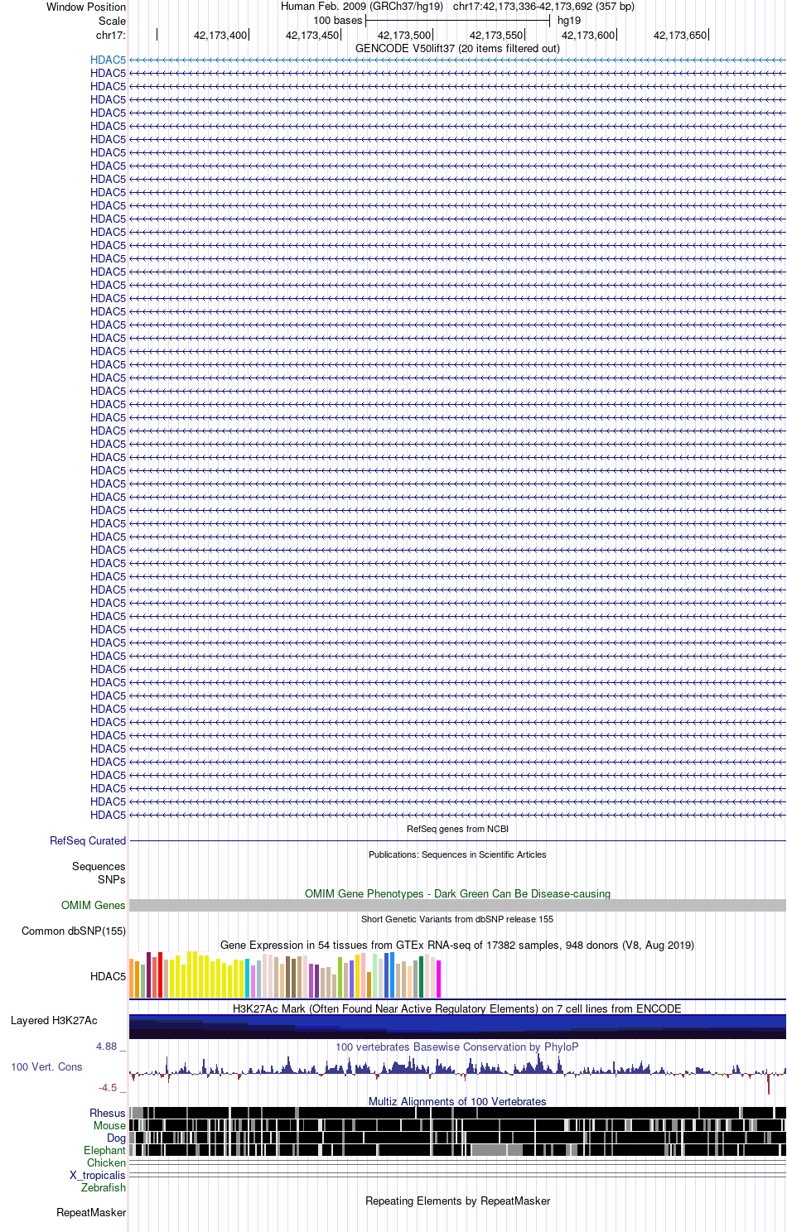
Task: Click 100 vertebrates Basewise Conservation PhyloP title
Action: (457, 1047)
